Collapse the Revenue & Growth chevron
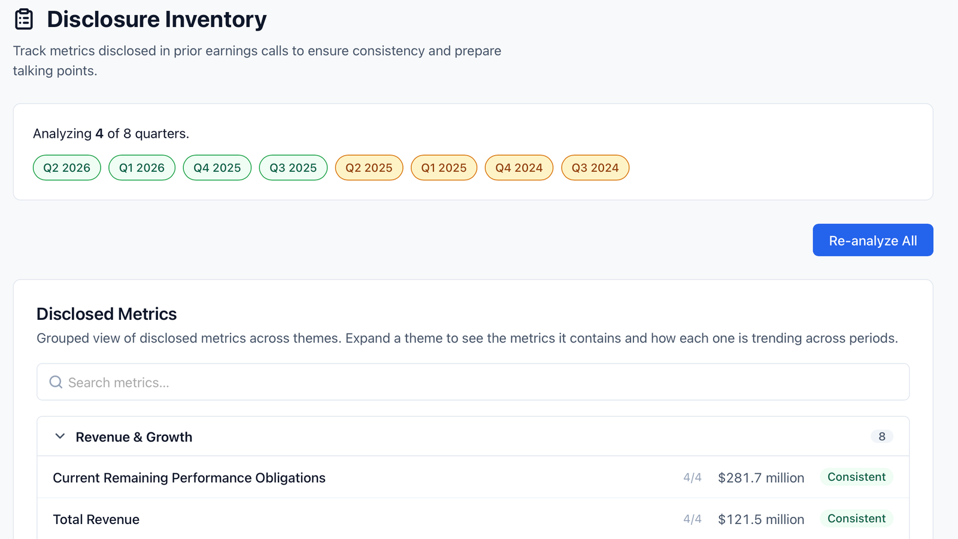Screen dimensions: 958x539 [60, 437]
